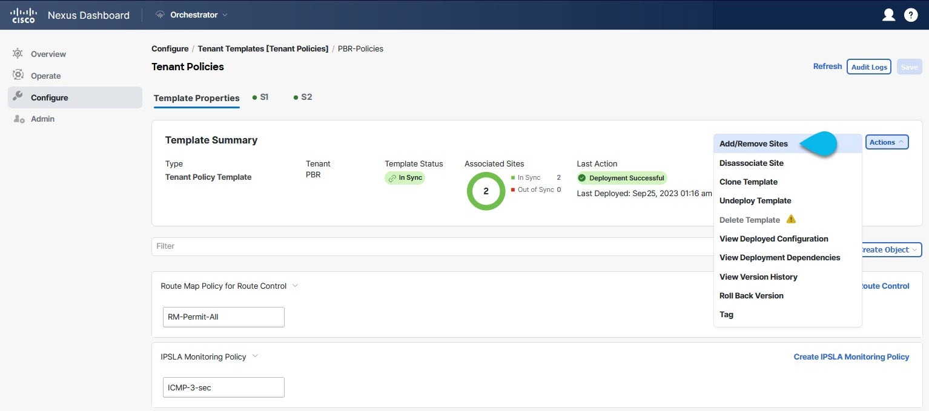Select the RM-Permit-All route map policy
Image resolution: width=929 pixels, height=411 pixels.
[223, 317]
